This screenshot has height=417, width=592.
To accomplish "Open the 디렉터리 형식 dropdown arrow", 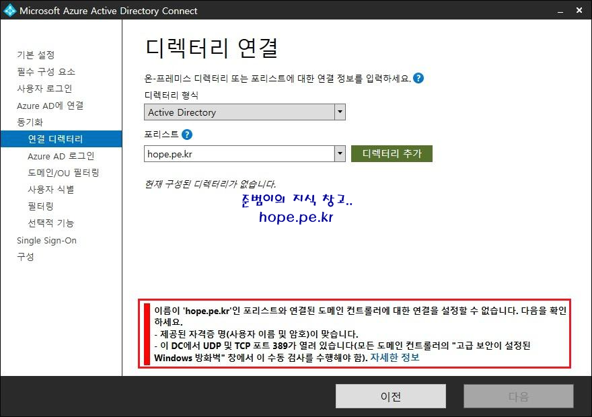I will (340, 112).
